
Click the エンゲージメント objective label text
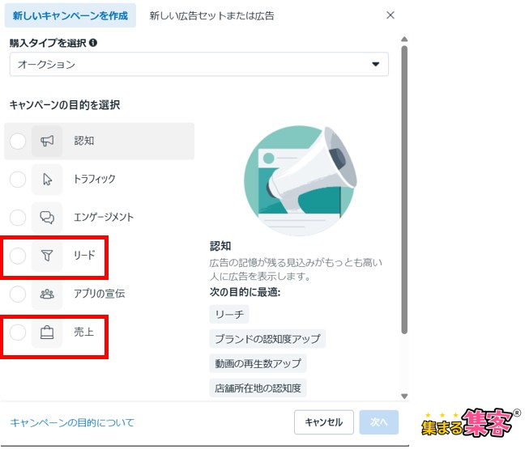click(x=104, y=218)
